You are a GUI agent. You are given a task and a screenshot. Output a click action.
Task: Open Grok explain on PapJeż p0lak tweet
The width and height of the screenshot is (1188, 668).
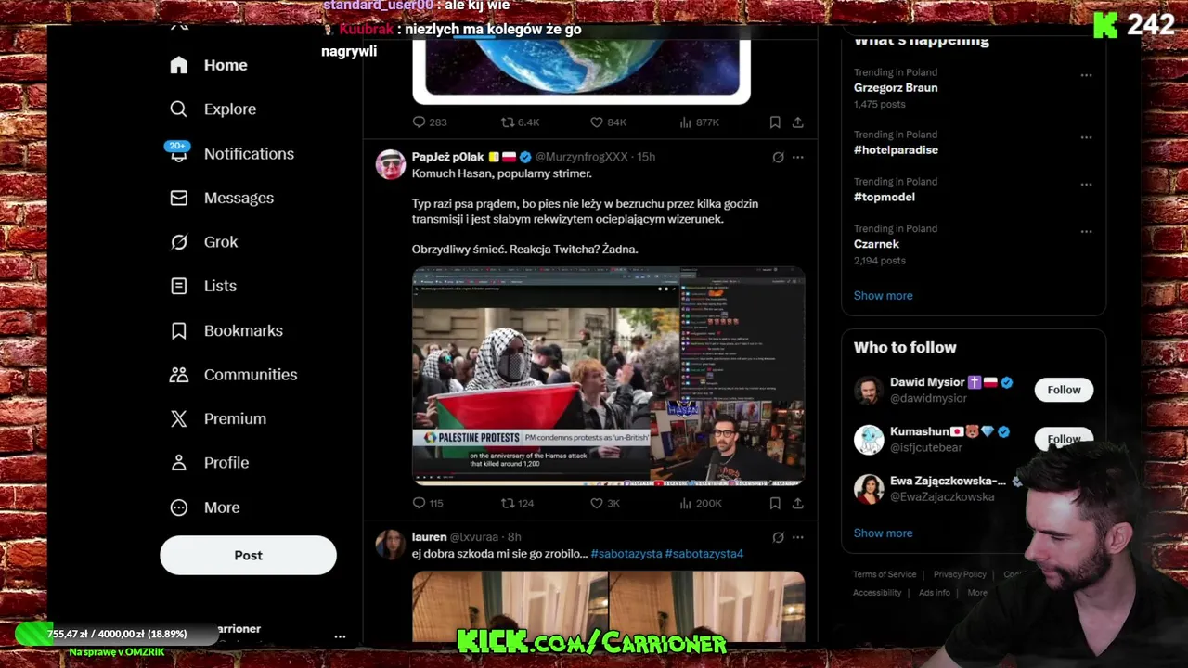point(778,157)
